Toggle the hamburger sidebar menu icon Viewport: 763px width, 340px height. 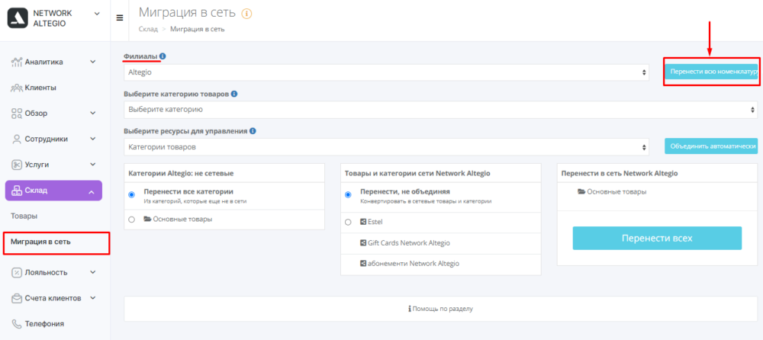coord(119,18)
